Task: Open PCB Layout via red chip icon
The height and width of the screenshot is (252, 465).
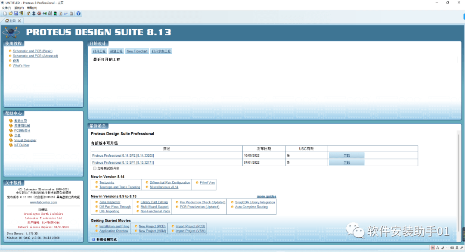Action: pos(39,13)
